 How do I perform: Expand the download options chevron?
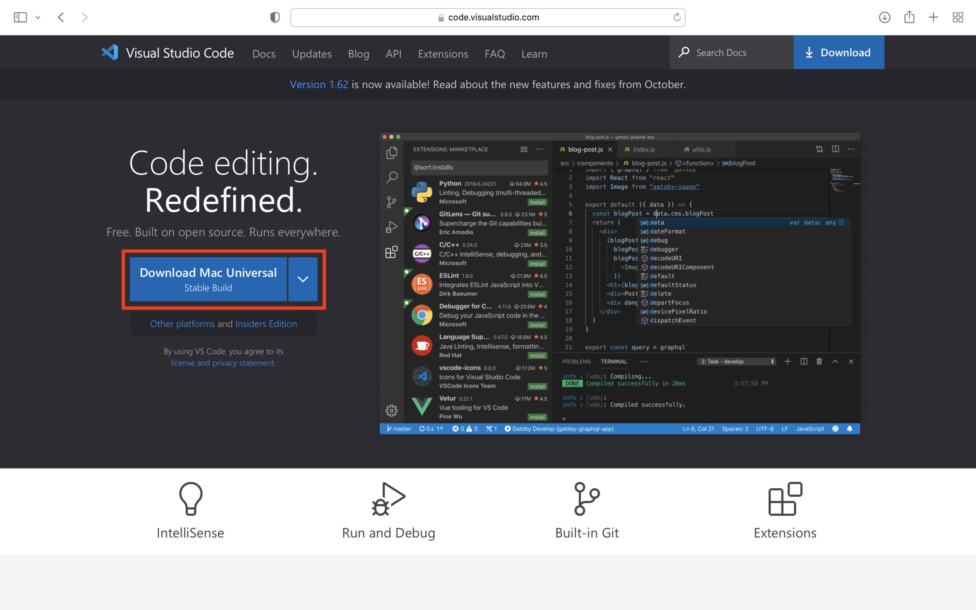(303, 279)
